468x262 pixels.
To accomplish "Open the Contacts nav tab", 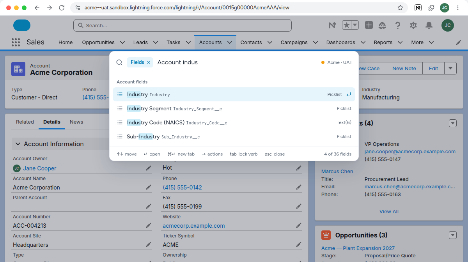I will pyautogui.click(x=251, y=42).
